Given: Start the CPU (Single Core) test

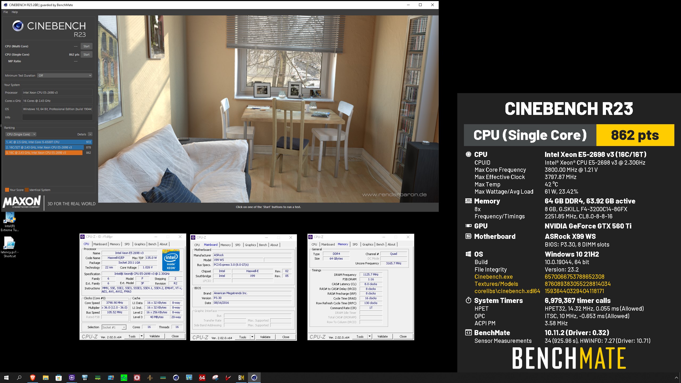Looking at the screenshot, I should pos(86,55).
